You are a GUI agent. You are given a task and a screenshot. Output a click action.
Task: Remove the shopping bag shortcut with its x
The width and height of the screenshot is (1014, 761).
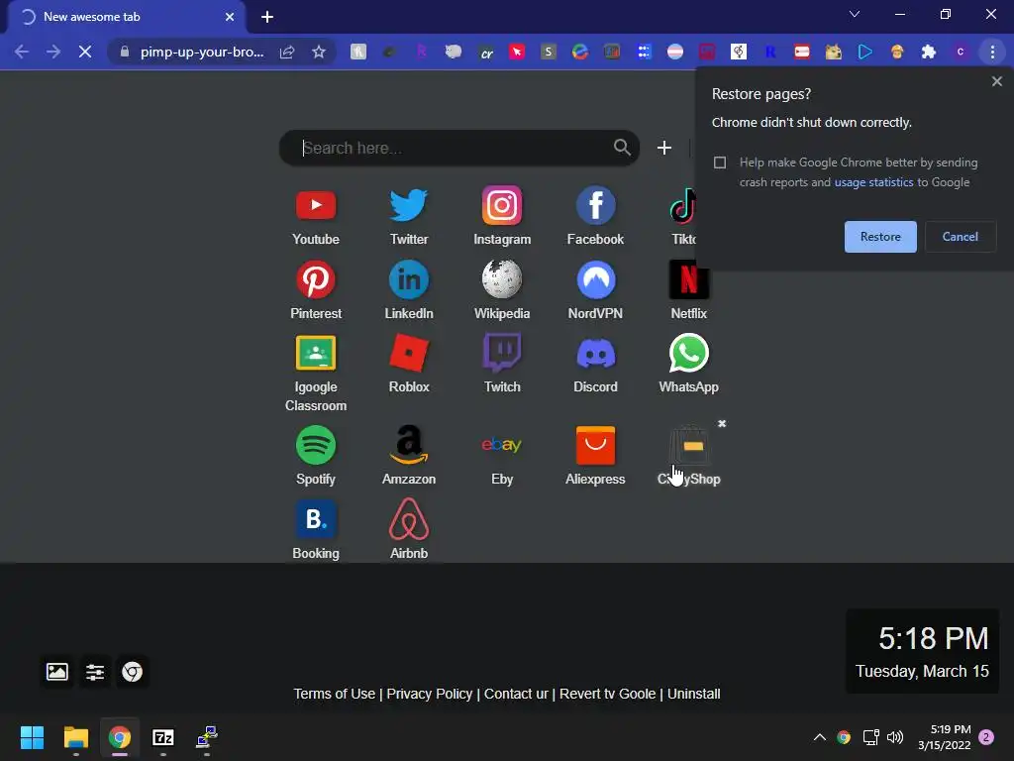pyautogui.click(x=722, y=423)
